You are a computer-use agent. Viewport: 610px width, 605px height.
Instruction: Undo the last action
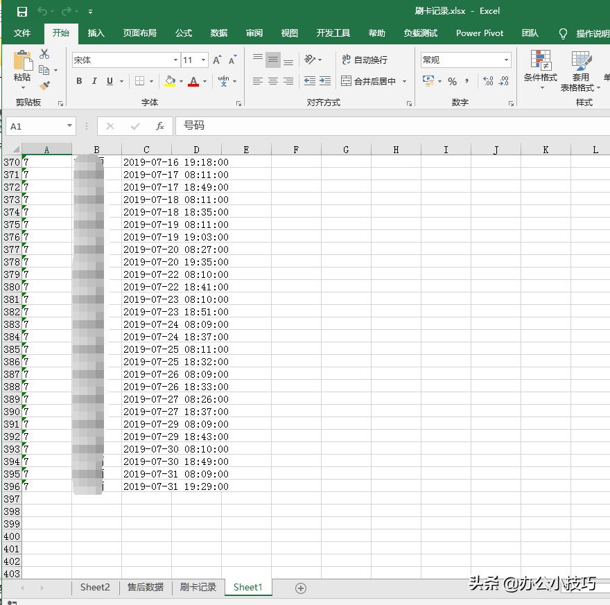(42, 10)
